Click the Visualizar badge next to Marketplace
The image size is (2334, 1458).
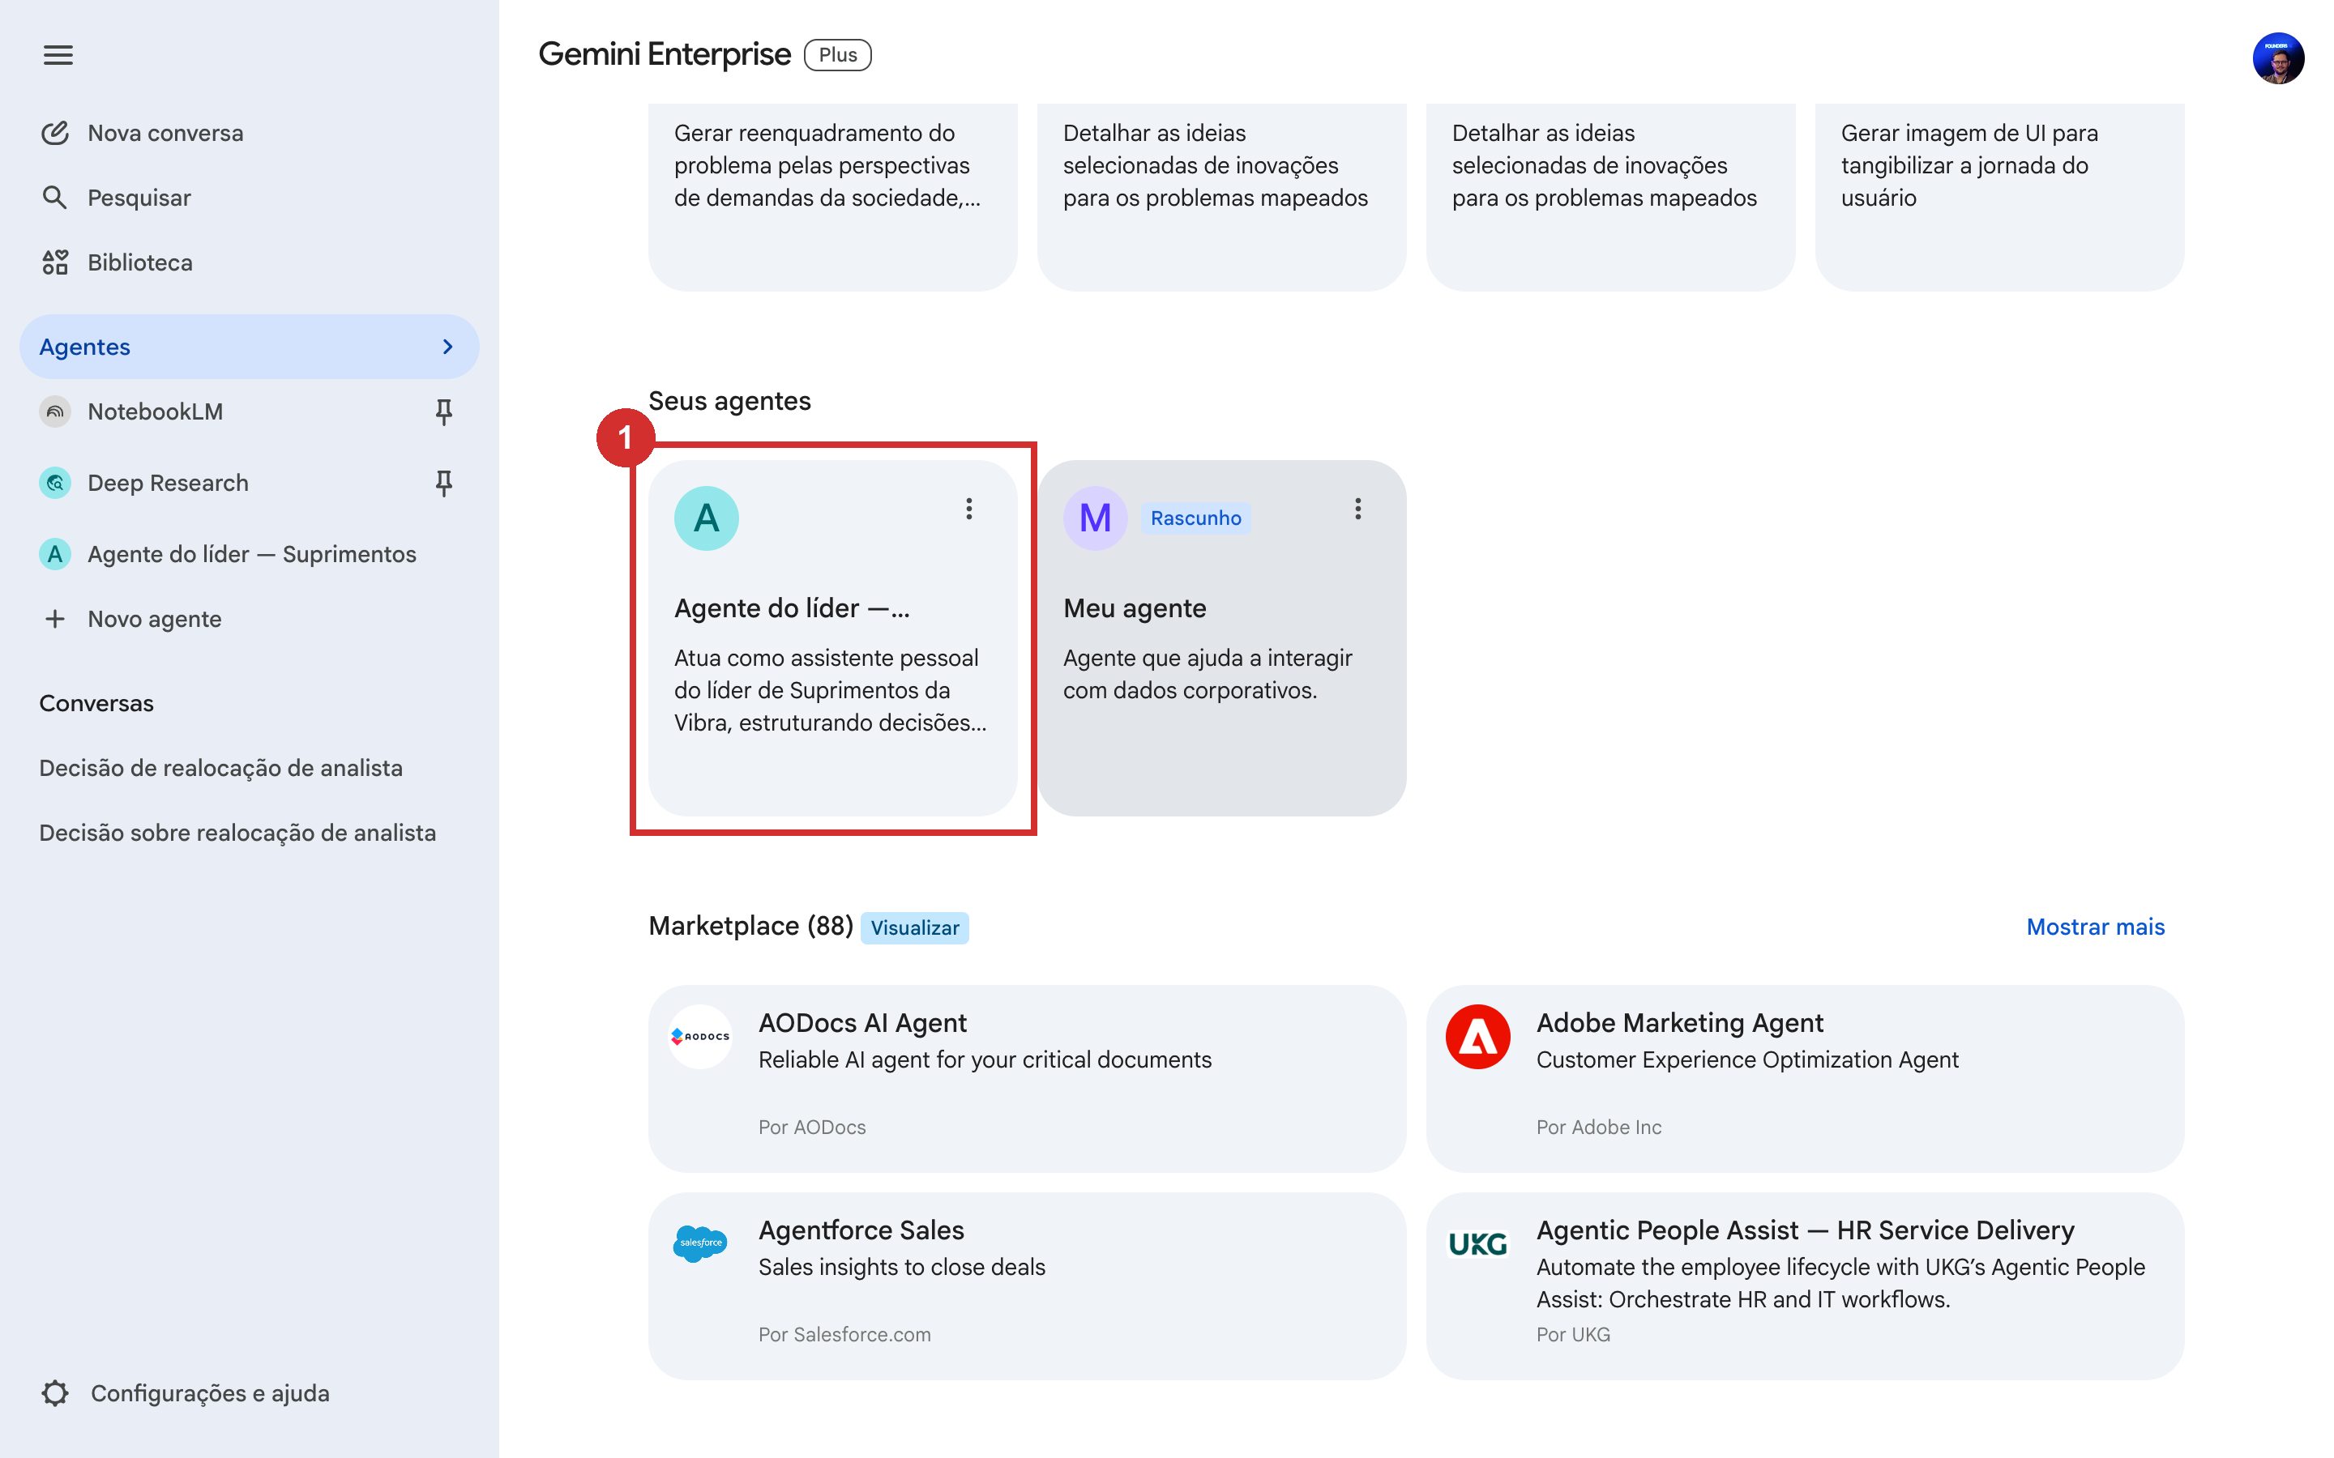[914, 927]
